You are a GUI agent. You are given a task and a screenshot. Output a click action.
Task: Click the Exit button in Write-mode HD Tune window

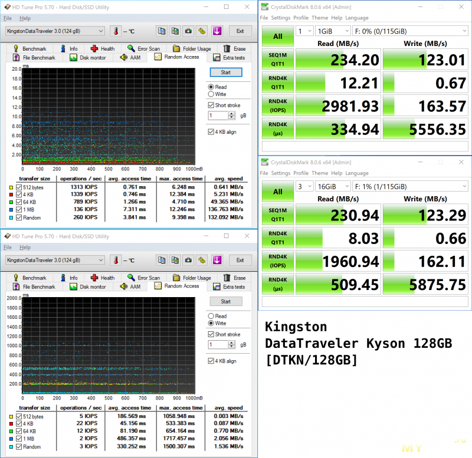[240, 260]
